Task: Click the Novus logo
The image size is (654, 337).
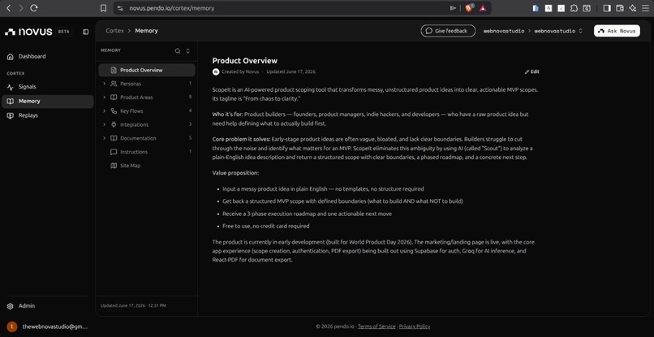Action: pyautogui.click(x=28, y=32)
